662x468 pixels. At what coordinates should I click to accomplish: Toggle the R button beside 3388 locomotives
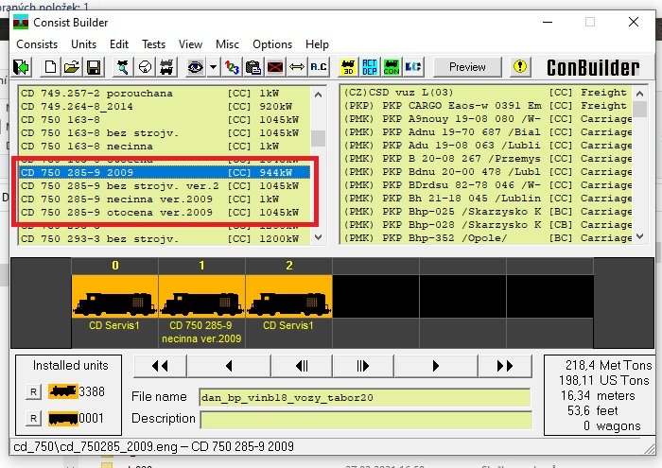pyautogui.click(x=32, y=390)
